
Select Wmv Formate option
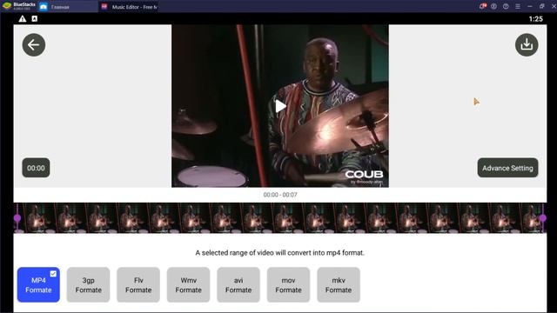188,285
